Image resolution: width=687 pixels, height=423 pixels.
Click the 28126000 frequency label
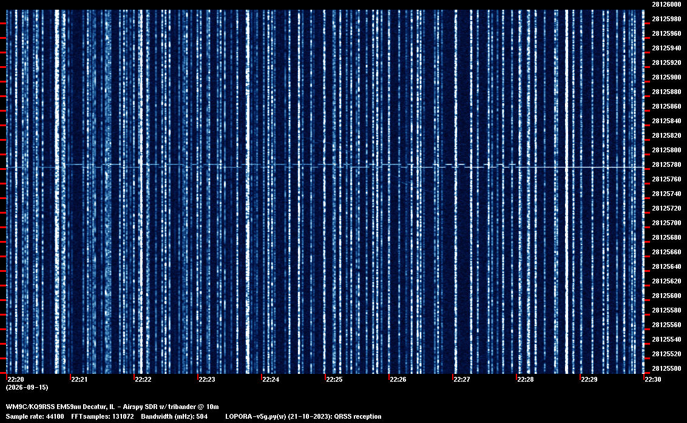(x=666, y=4)
